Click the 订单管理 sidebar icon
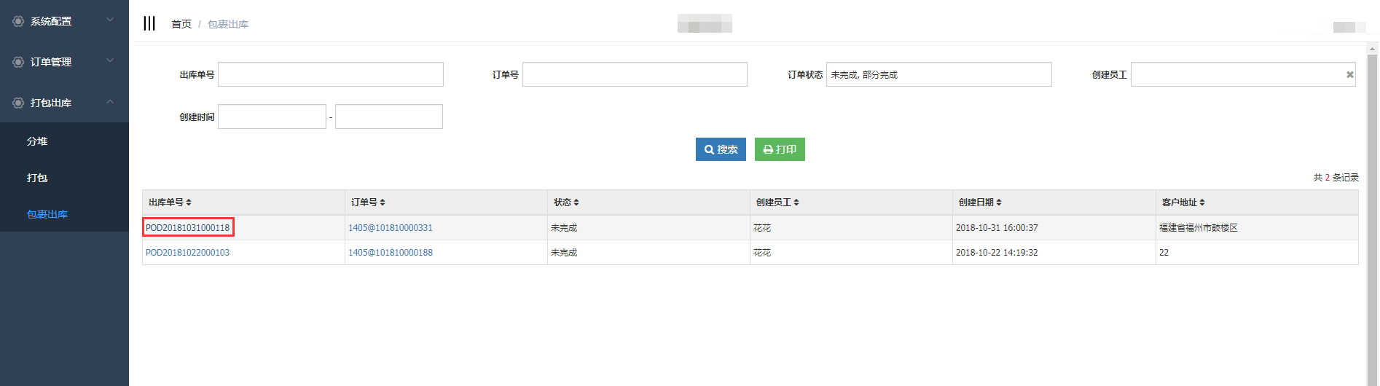Image resolution: width=1380 pixels, height=386 pixels. [x=18, y=63]
